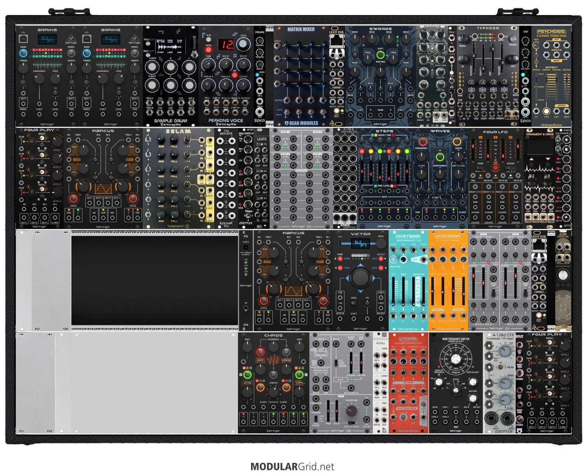This screenshot has height=475, width=585.
Task: Select the Sample Drum module by Erica Synths
Action: (x=171, y=76)
